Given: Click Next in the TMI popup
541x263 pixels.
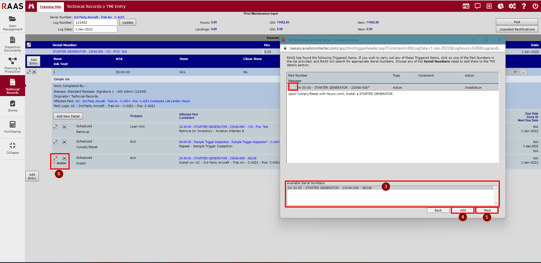Looking at the screenshot, I should (487, 210).
